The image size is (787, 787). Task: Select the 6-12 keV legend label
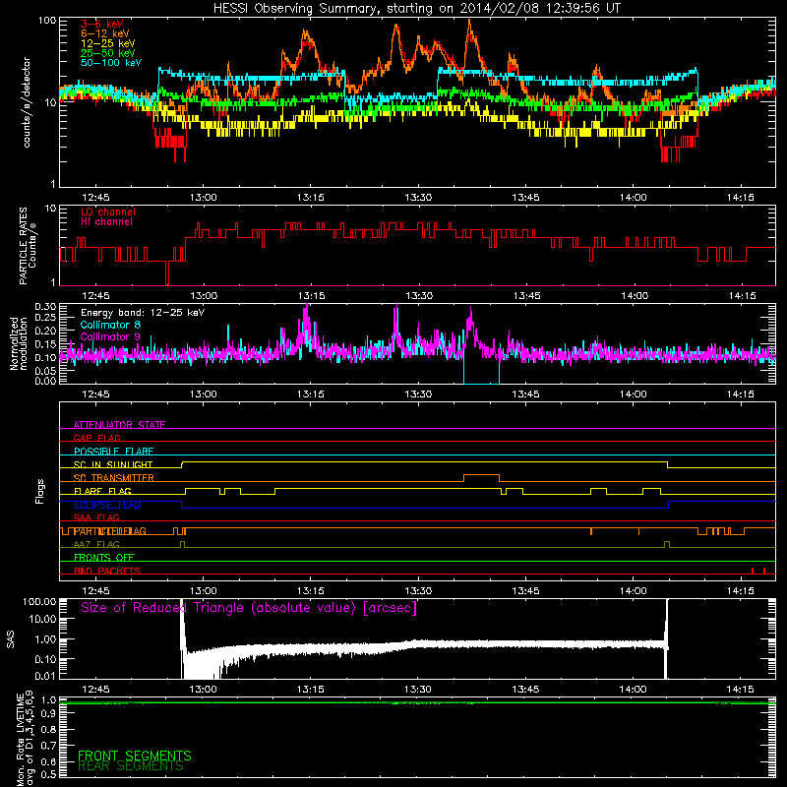105,33
